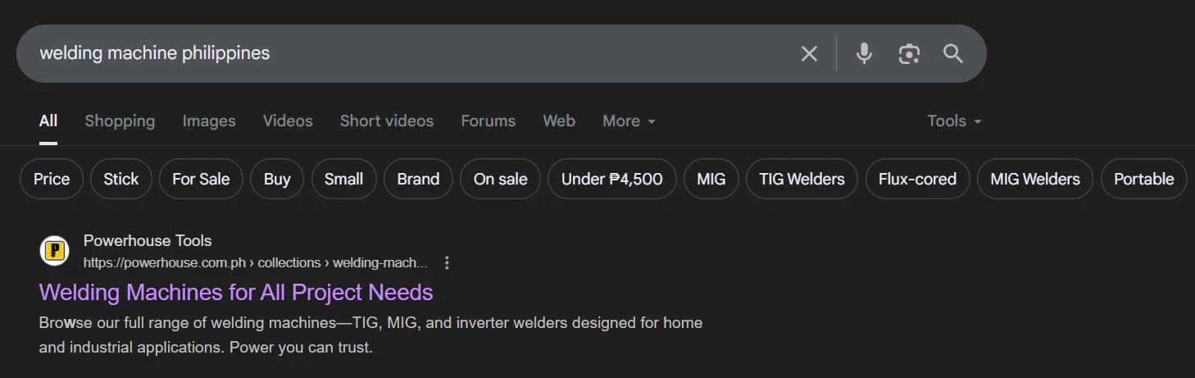1195x378 pixels.
Task: Select the TIG Welders chip
Action: [x=802, y=179]
